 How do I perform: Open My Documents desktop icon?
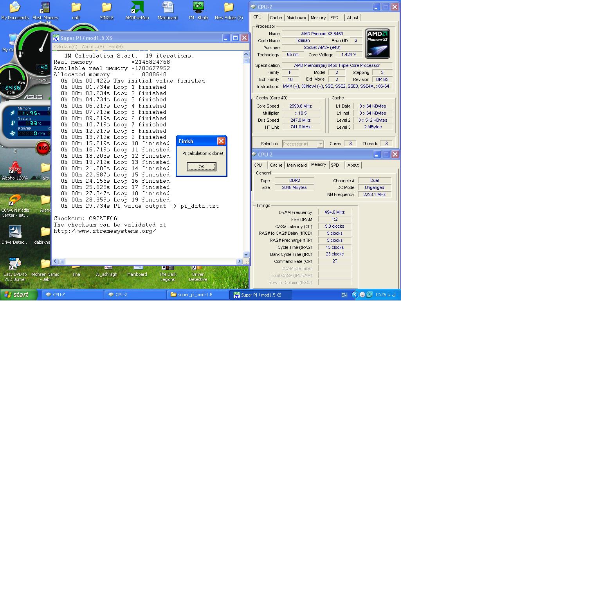(15, 7)
